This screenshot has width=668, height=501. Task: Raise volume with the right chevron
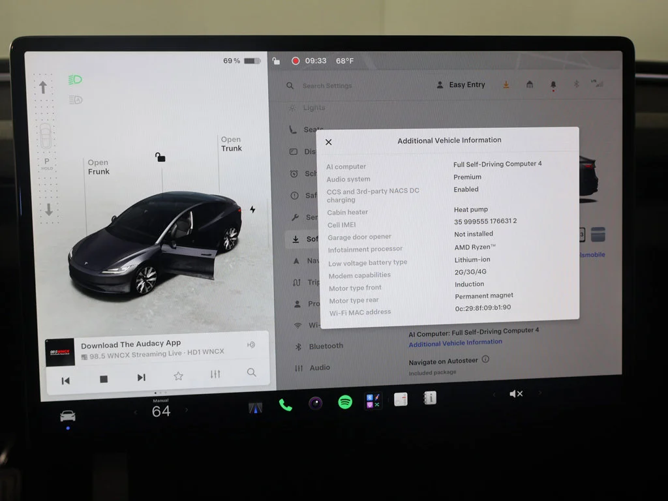pyautogui.click(x=540, y=392)
